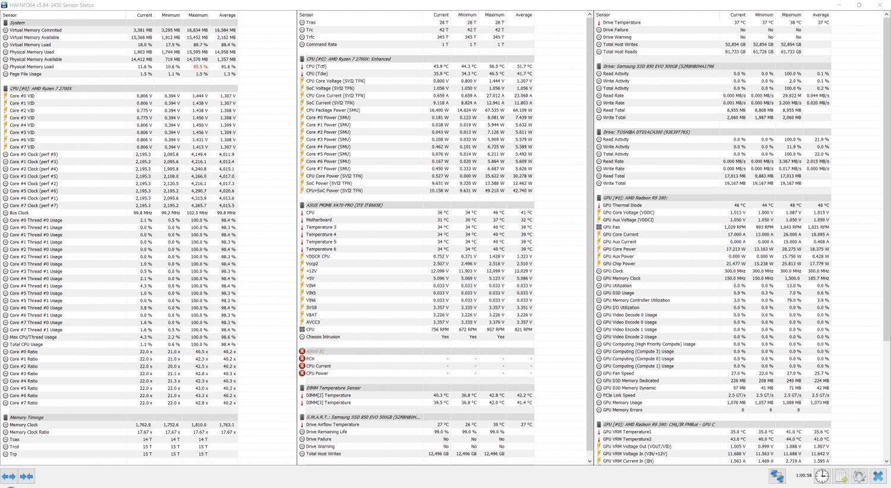Select the CPU [#0]: AMD Ryzen 7 2700X: Enhanced header
The image size is (891, 488).
416,59
